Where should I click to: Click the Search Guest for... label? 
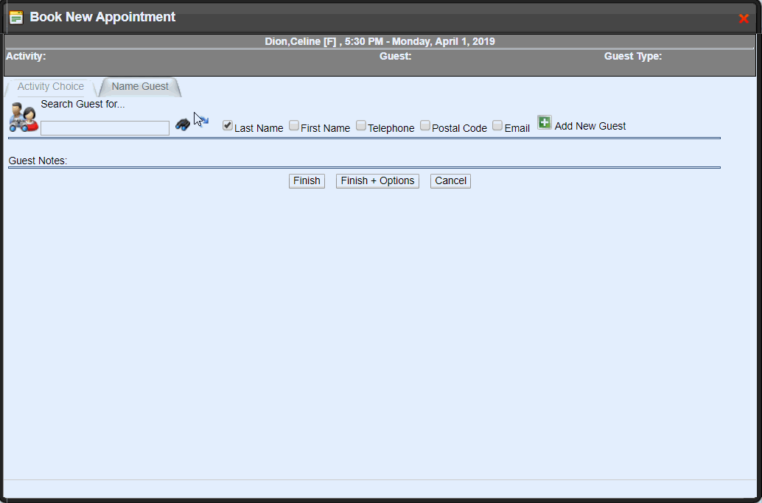[x=83, y=105]
